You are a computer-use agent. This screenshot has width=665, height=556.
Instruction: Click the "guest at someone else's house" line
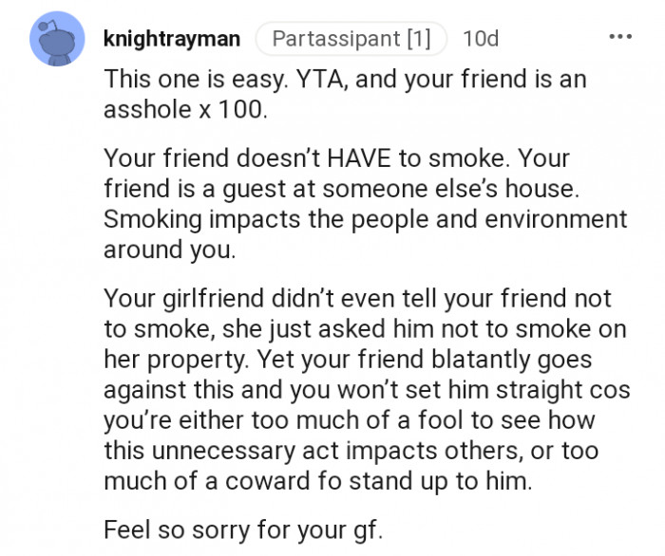pyautogui.click(x=340, y=188)
